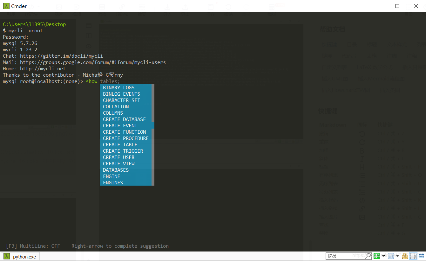Pick CREATE VIEW suggestion
This screenshot has width=426, height=261.
[126, 163]
